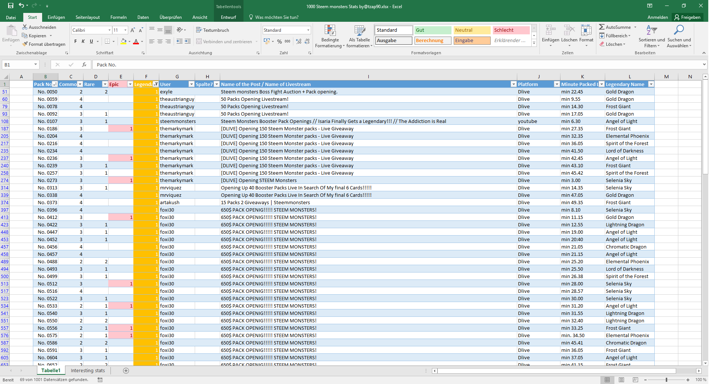The width and height of the screenshot is (709, 384).
Task: Open the Datei menu
Action: click(11, 17)
